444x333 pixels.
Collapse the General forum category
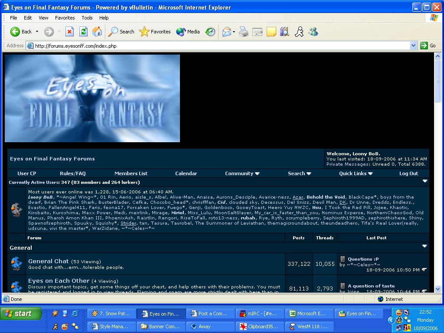click(x=424, y=246)
